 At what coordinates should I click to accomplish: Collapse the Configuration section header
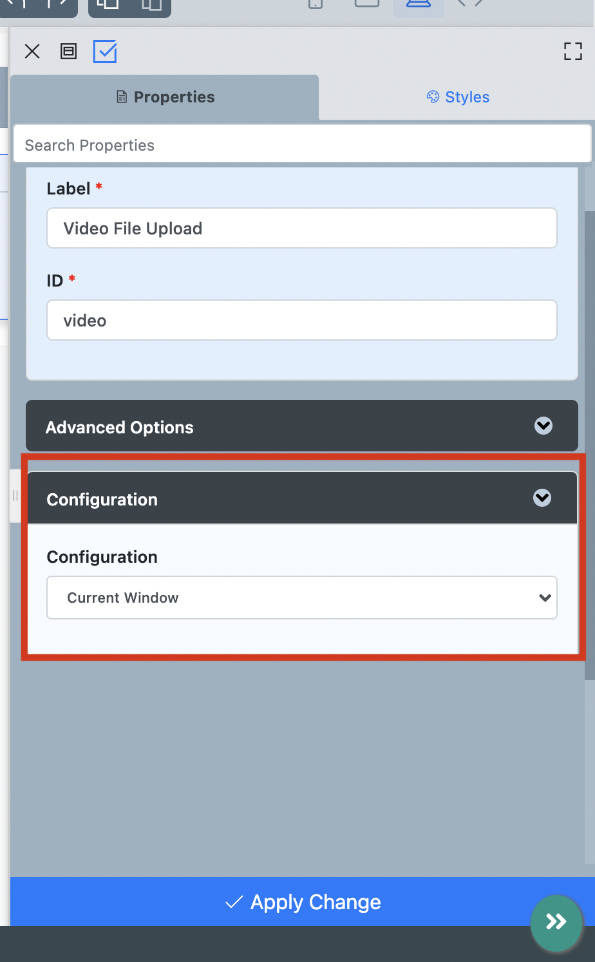(301, 498)
